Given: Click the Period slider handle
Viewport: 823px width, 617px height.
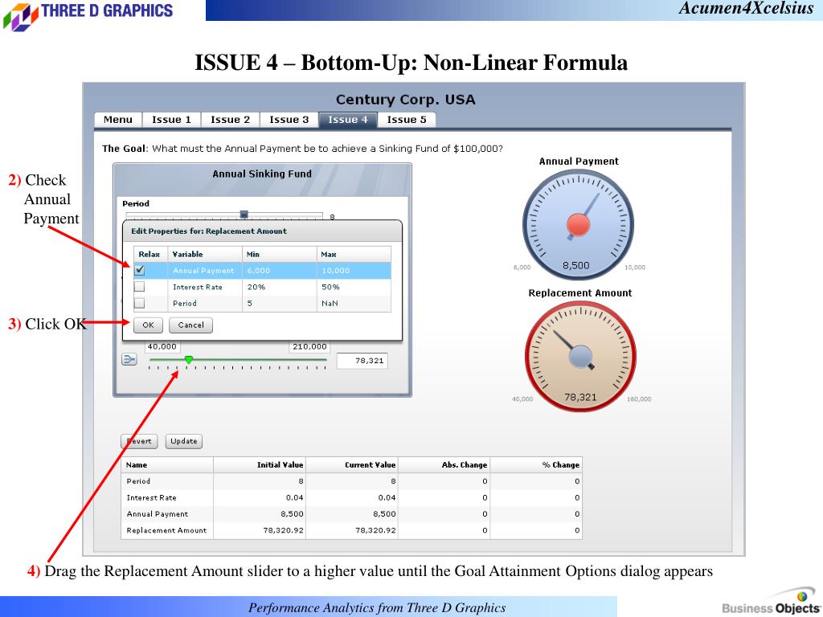Looking at the screenshot, I should click(244, 214).
